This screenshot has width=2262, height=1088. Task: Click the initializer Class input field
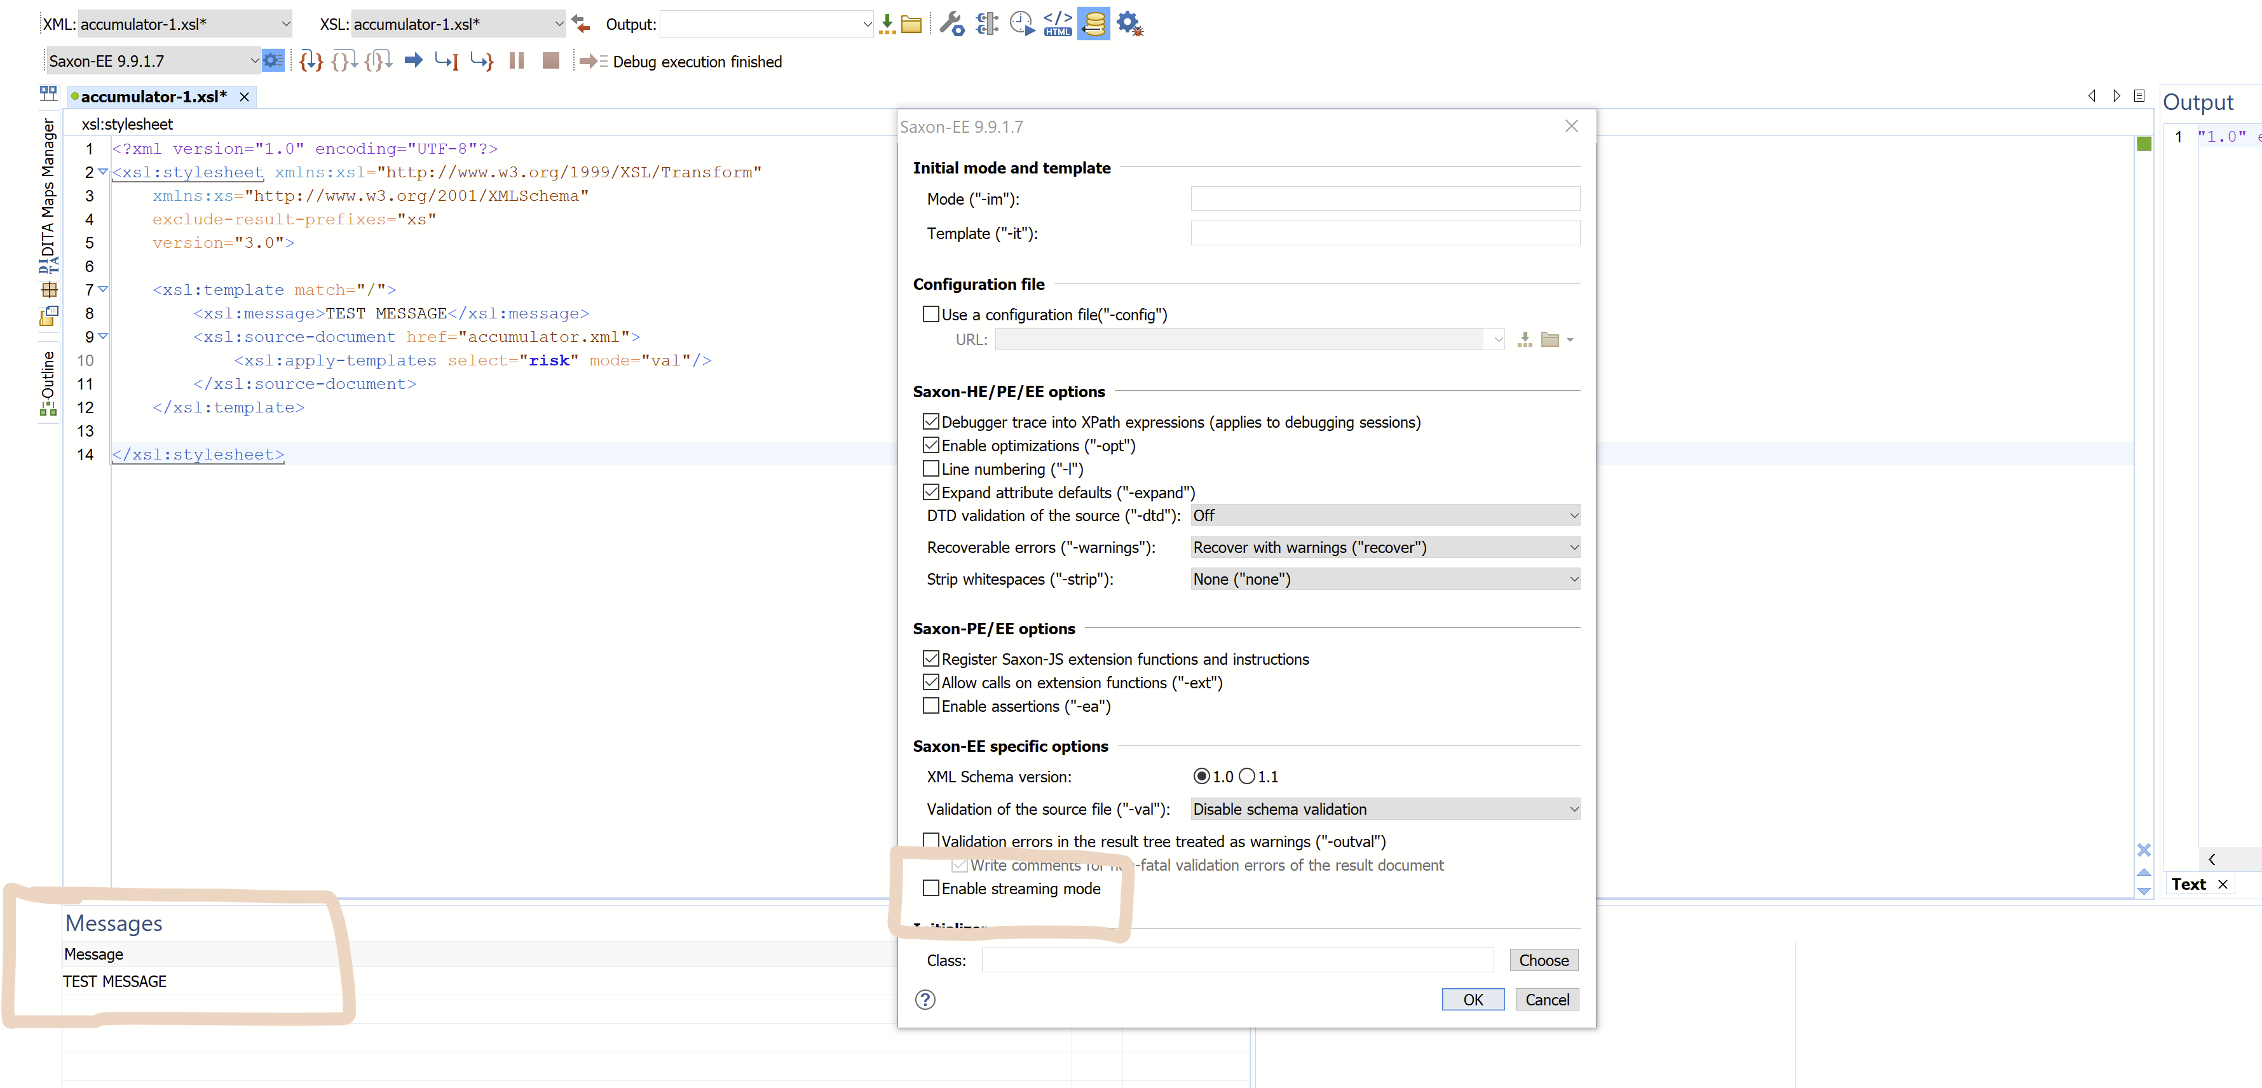[1237, 960]
